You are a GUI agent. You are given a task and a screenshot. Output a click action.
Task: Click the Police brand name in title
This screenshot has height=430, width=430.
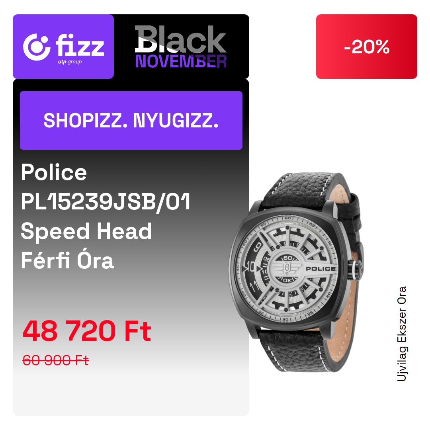click(54, 172)
